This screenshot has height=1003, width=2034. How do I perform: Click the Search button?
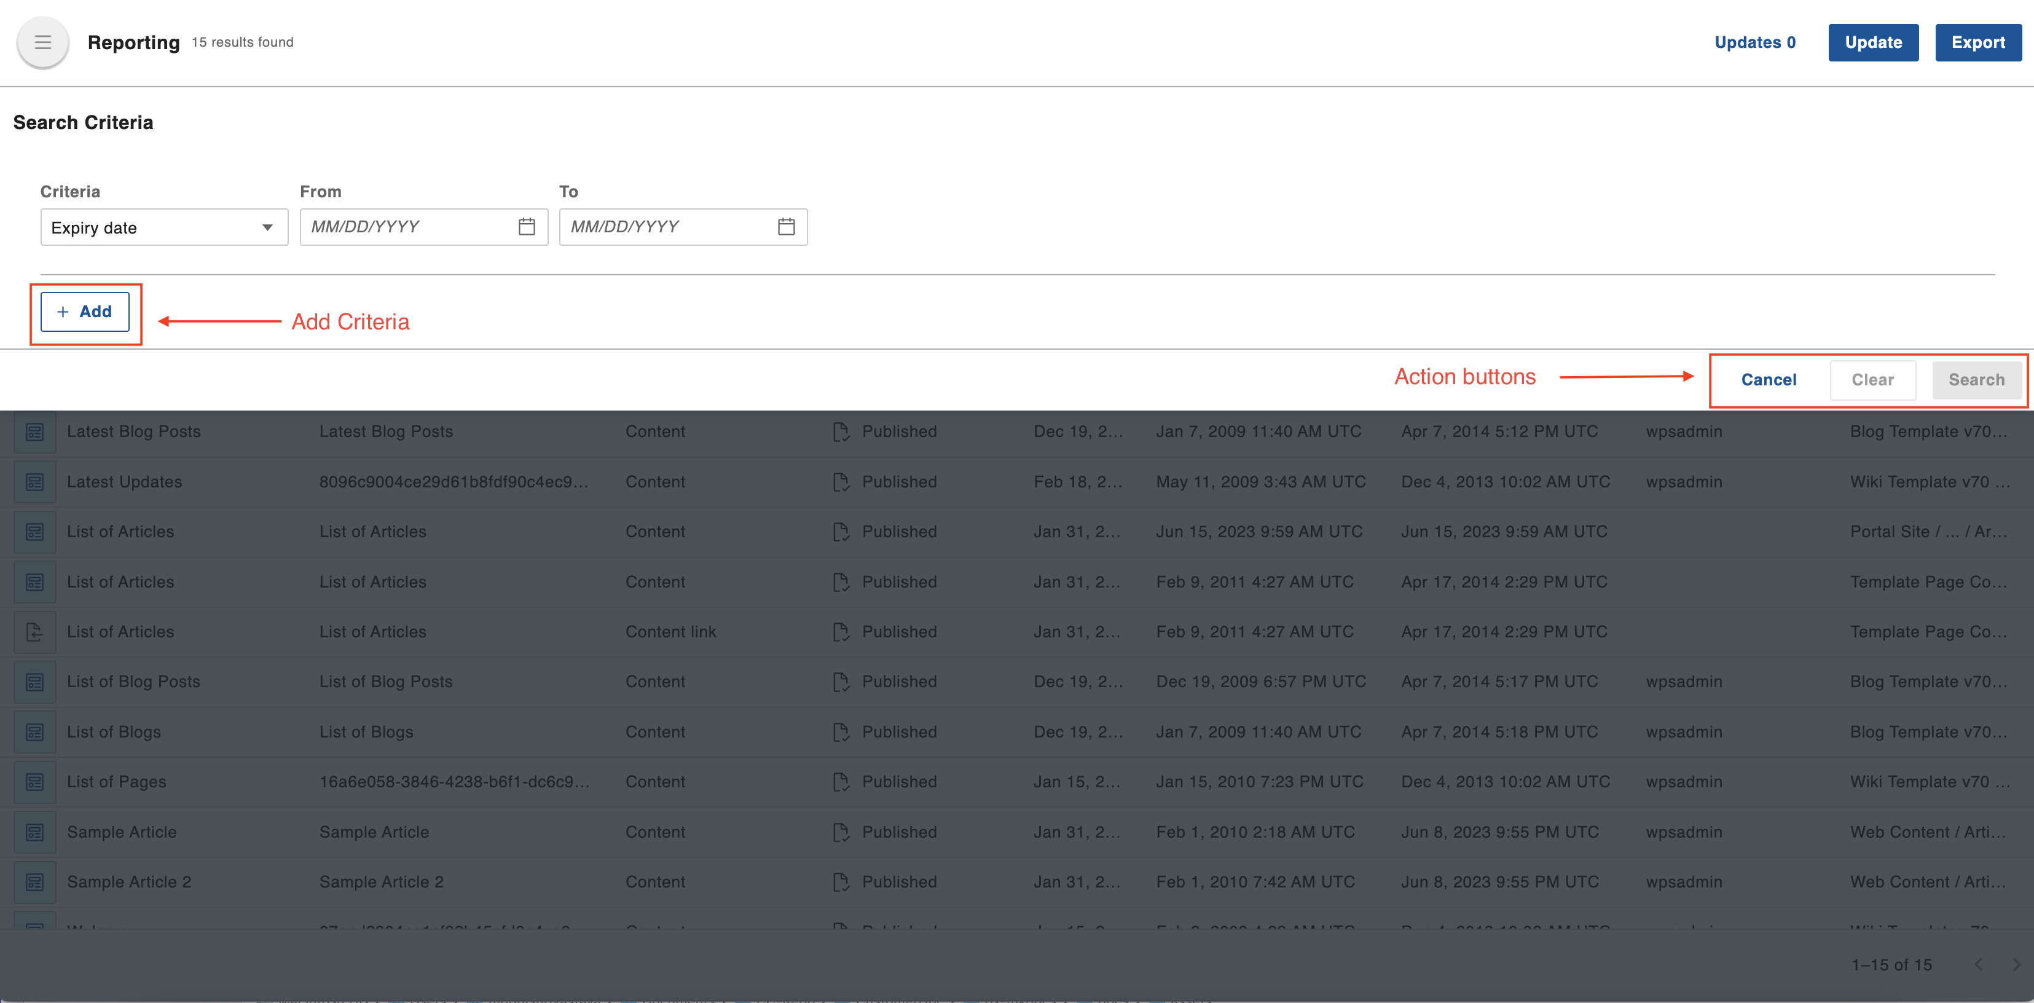point(1976,380)
